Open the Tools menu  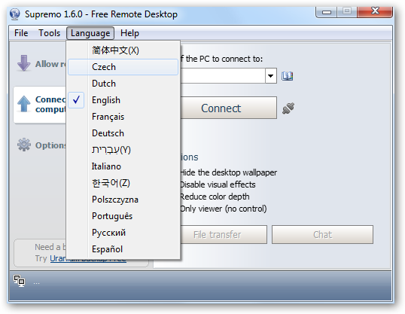(50, 33)
